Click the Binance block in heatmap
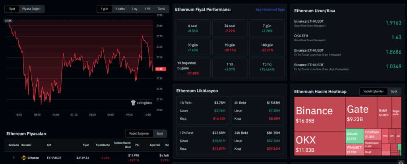407x164 pixels. click(x=318, y=114)
